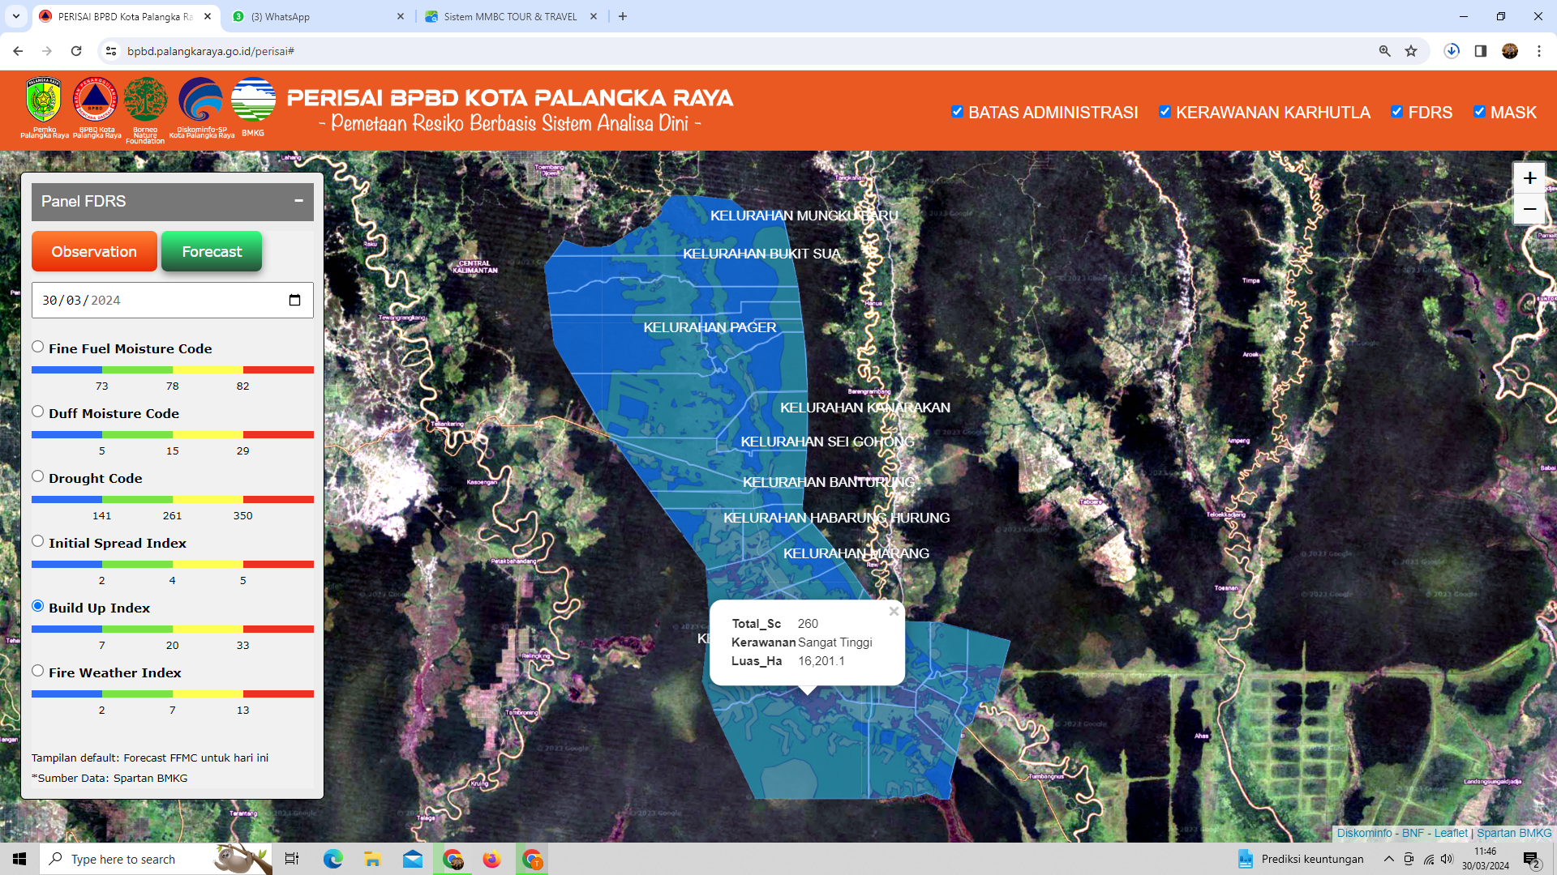Screen dimensions: 1557x875
Task: Click the Fire Weather Index color scale
Action: click(x=172, y=694)
